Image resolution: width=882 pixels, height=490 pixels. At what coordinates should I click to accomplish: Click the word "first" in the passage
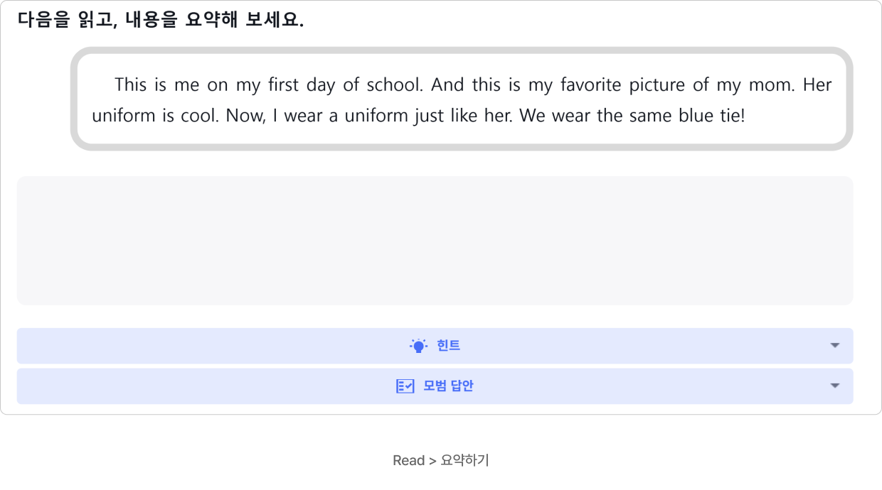(x=284, y=85)
